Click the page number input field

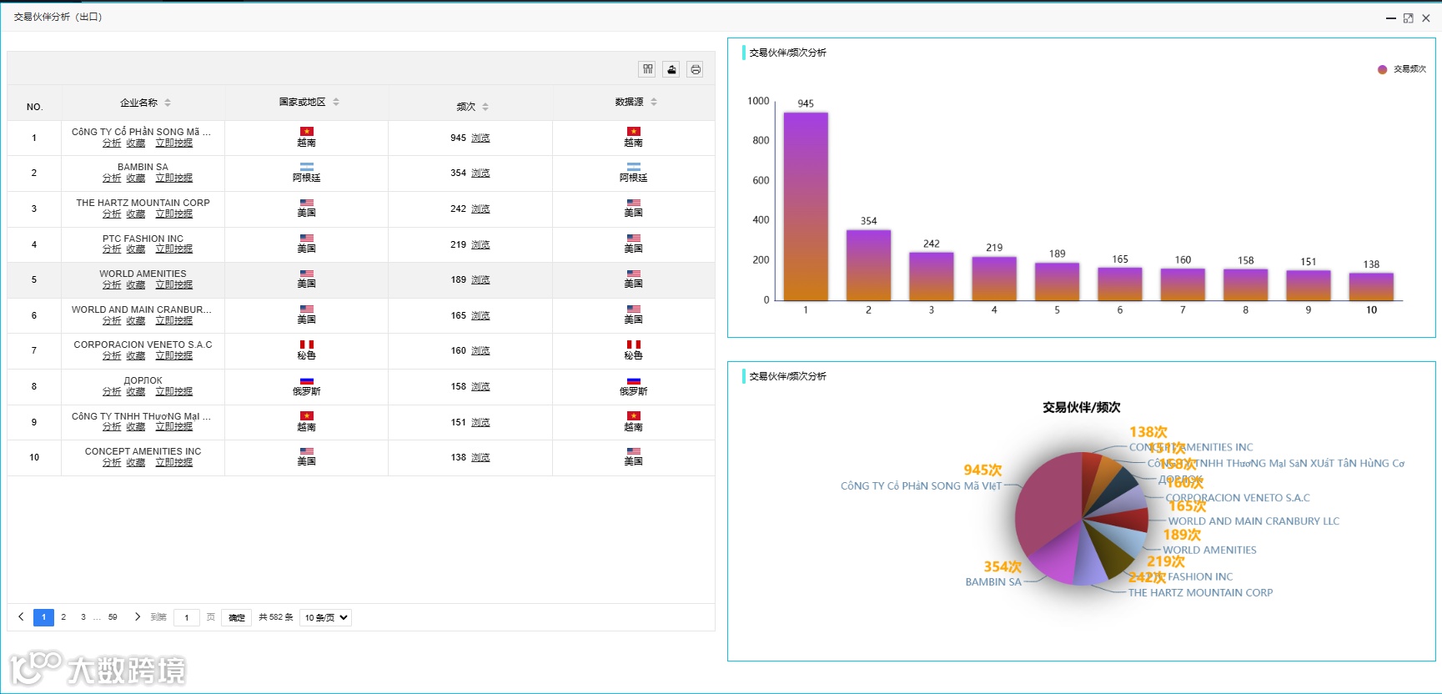[187, 617]
